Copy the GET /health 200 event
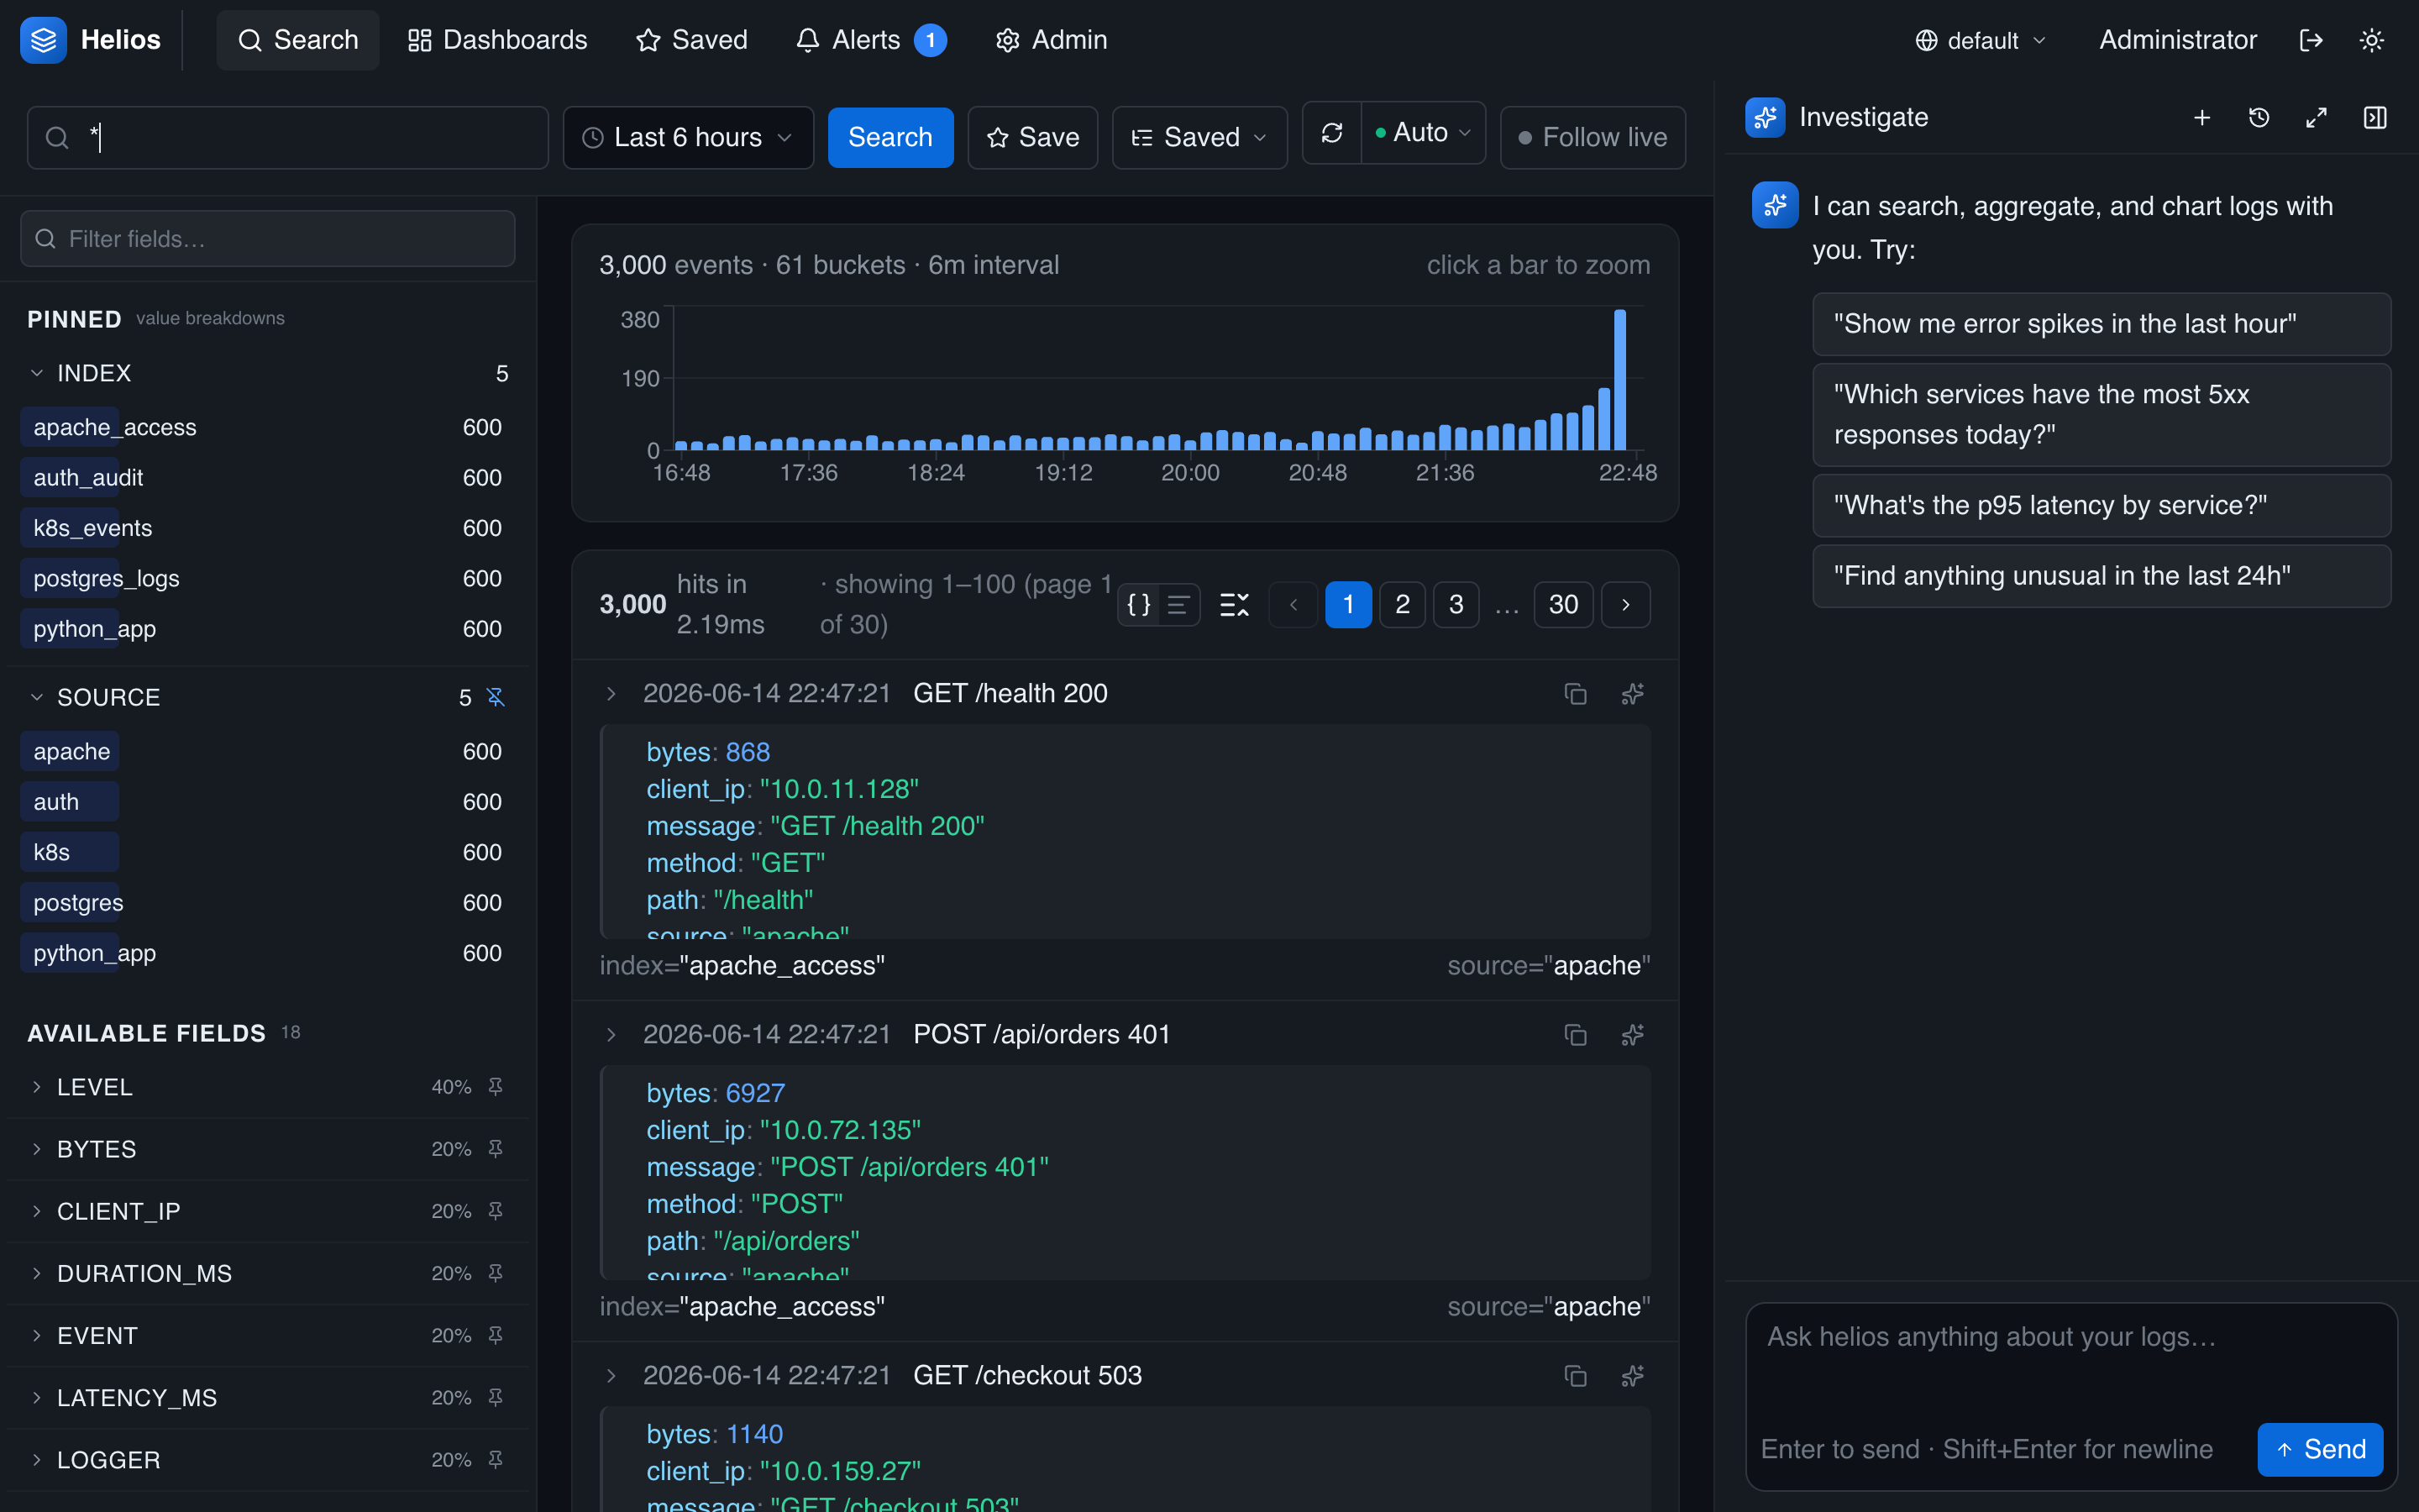The width and height of the screenshot is (2419, 1512). (x=1576, y=694)
